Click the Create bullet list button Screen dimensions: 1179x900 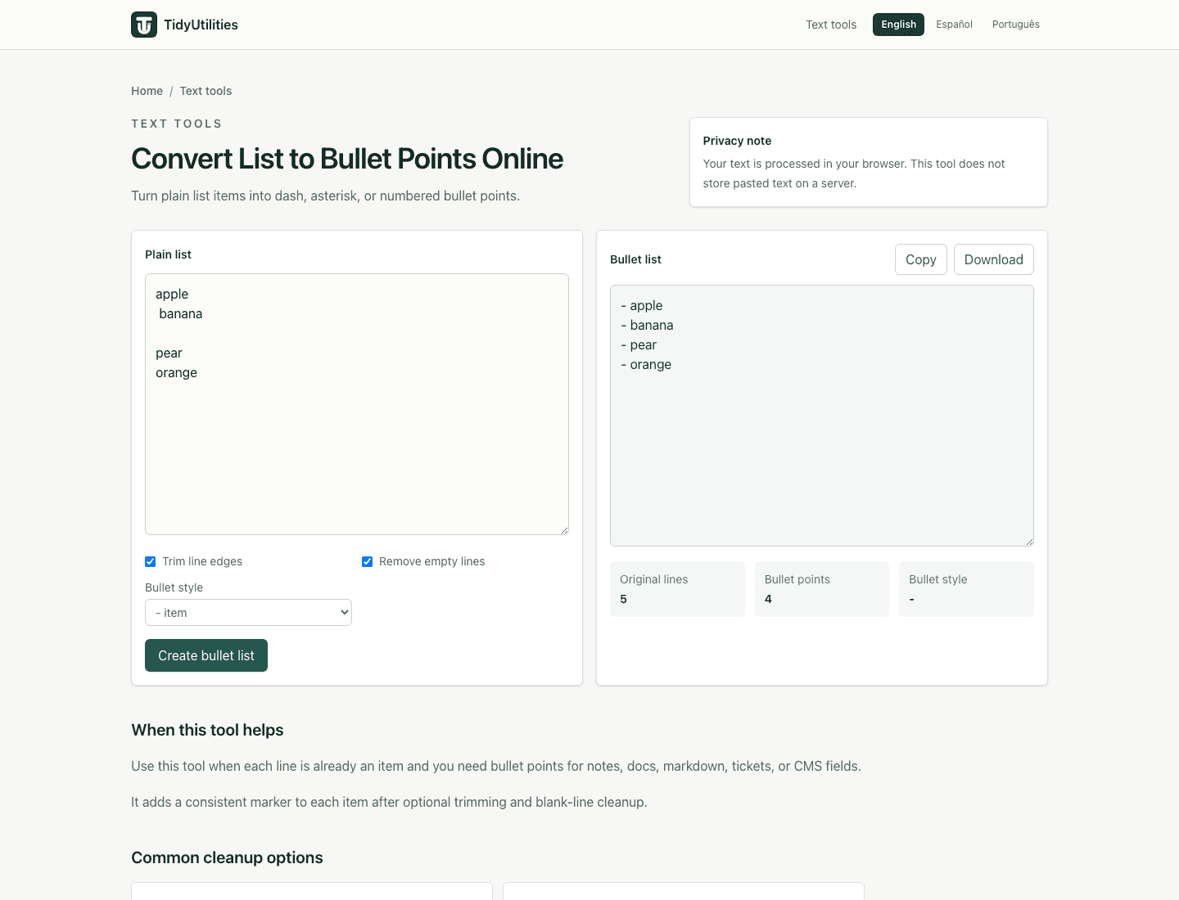coord(206,655)
